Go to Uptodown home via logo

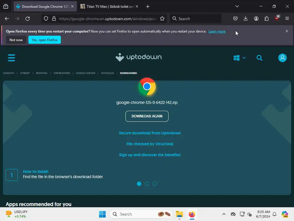point(139,57)
